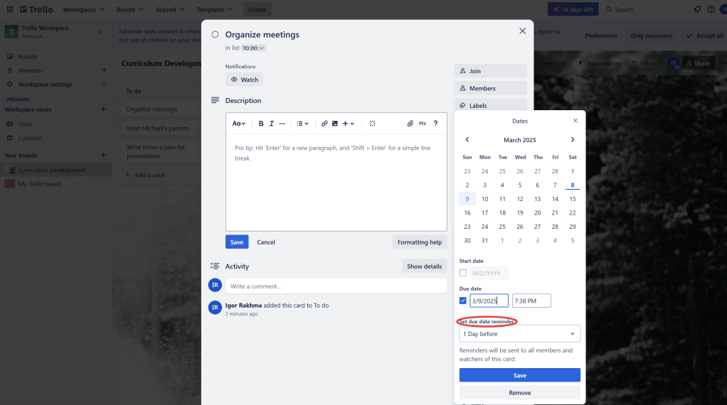Go to next month in calendar
The height and width of the screenshot is (405, 727).
coord(573,140)
